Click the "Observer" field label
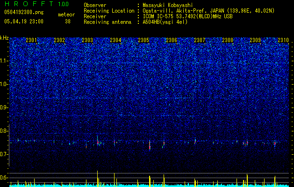 point(95,5)
